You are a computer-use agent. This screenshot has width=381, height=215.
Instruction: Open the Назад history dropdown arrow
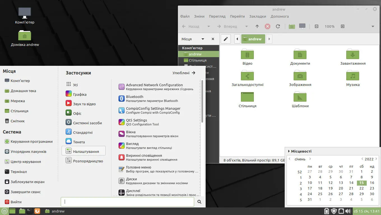coord(209,26)
